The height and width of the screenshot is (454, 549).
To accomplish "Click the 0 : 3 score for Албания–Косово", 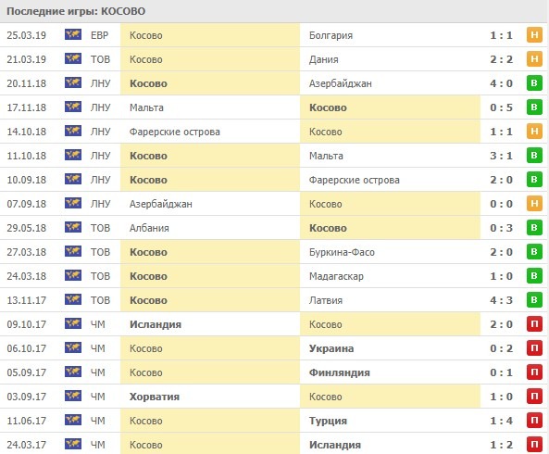I will pos(501,228).
